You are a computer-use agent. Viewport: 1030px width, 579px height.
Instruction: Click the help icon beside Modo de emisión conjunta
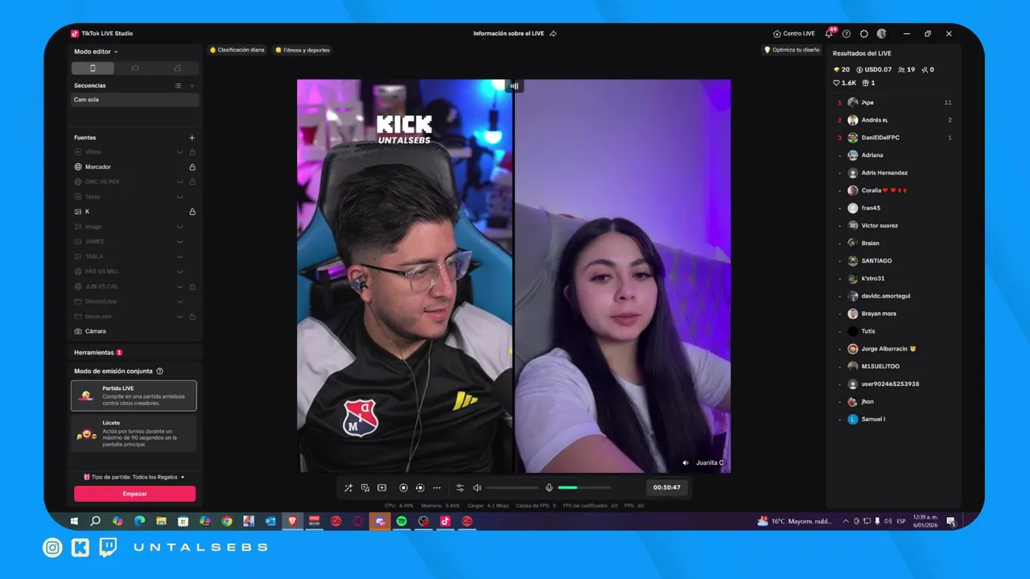tap(159, 372)
